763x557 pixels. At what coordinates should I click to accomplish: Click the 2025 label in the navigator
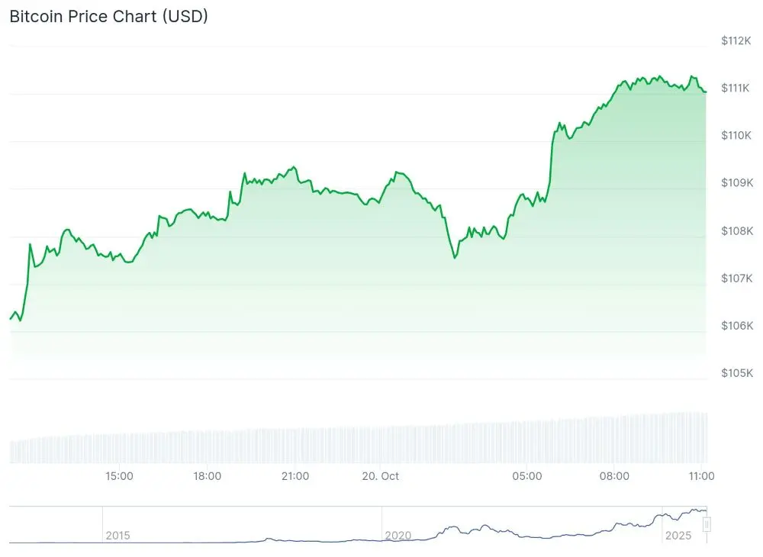(x=678, y=536)
